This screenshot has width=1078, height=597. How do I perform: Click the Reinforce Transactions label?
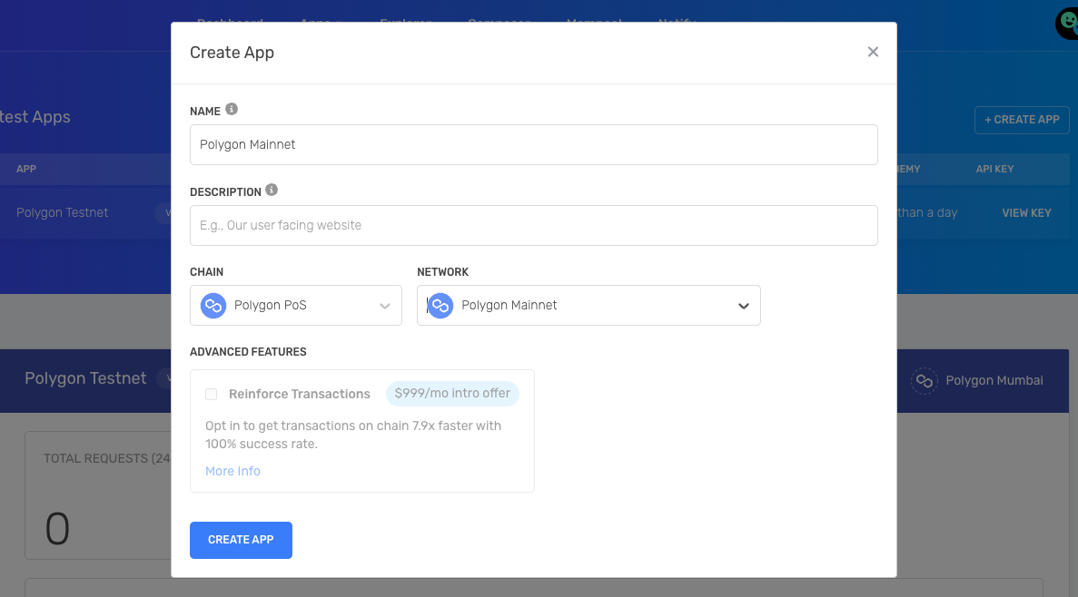tap(299, 395)
